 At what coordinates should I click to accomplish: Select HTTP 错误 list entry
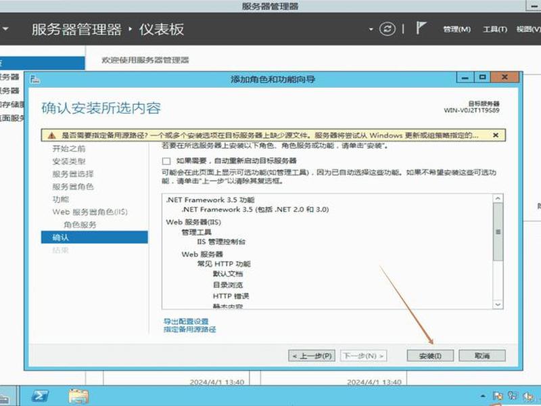(231, 296)
